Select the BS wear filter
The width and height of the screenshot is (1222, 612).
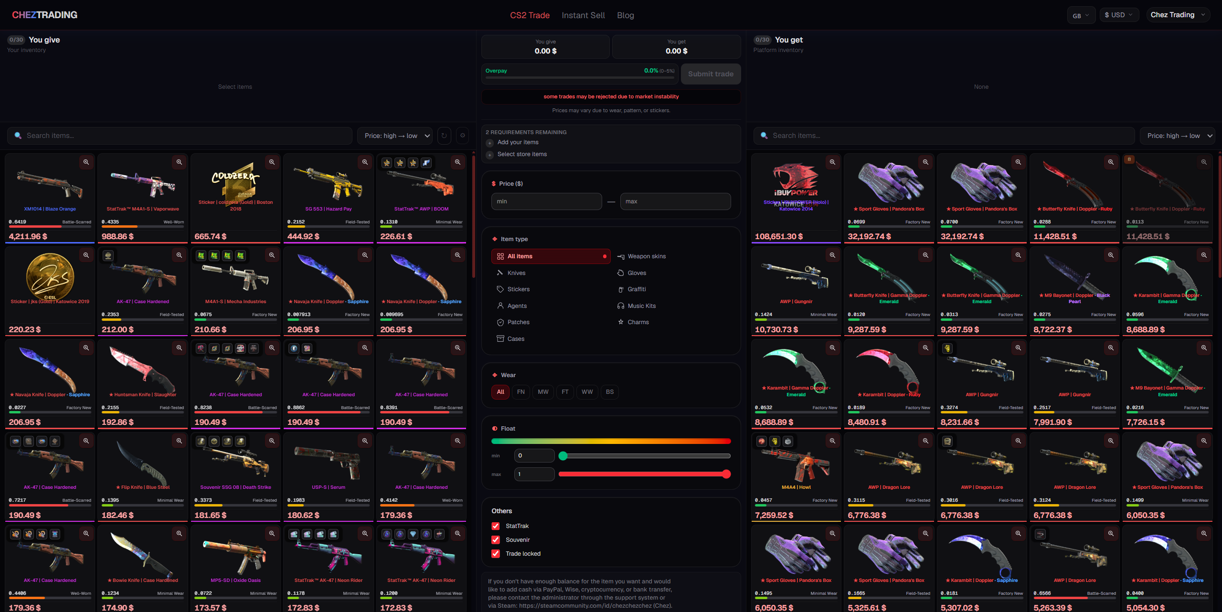610,392
